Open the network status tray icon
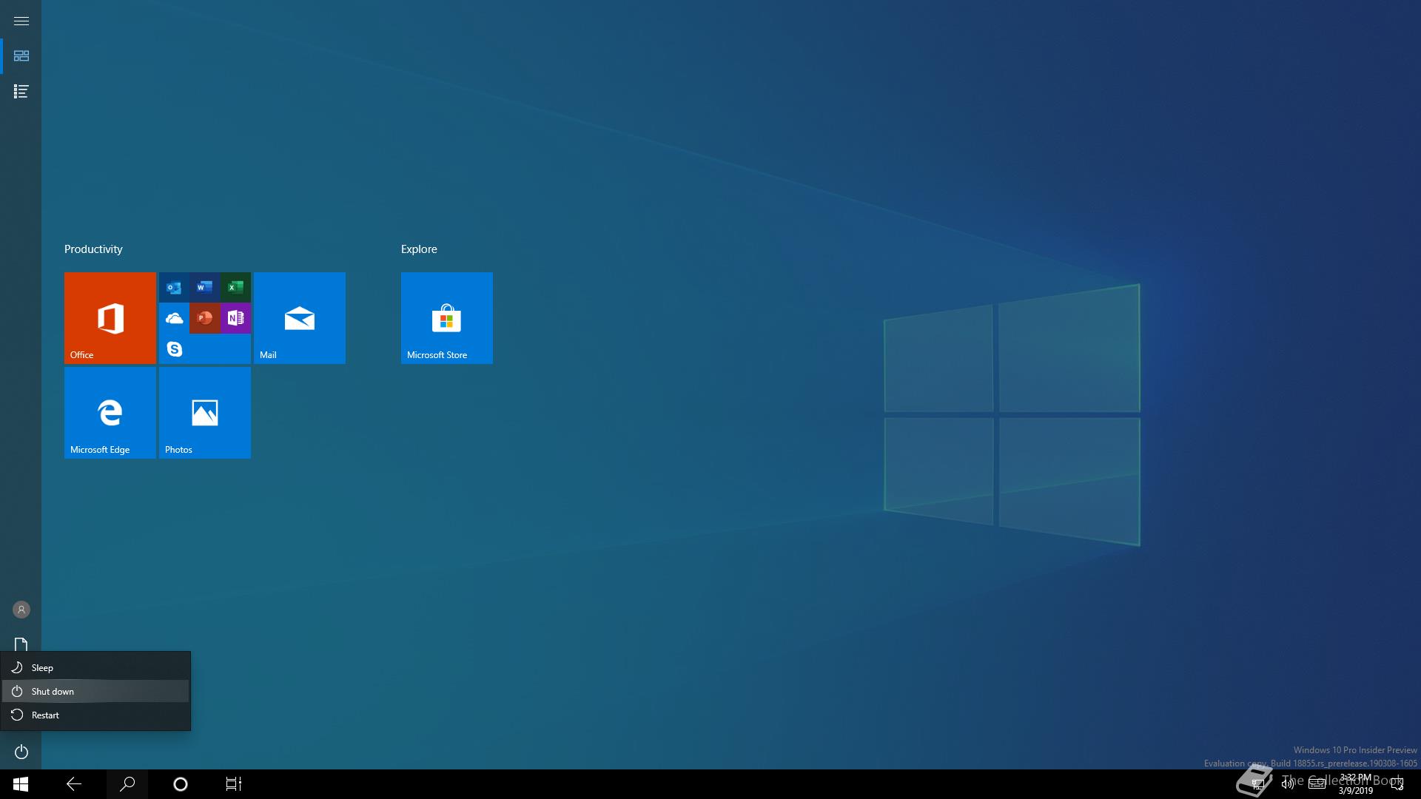The width and height of the screenshot is (1421, 799). tap(1257, 784)
